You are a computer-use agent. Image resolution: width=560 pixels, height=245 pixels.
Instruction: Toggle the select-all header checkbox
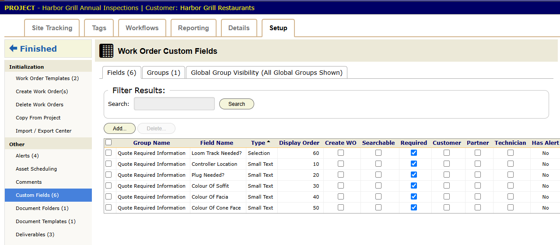pyautogui.click(x=108, y=142)
